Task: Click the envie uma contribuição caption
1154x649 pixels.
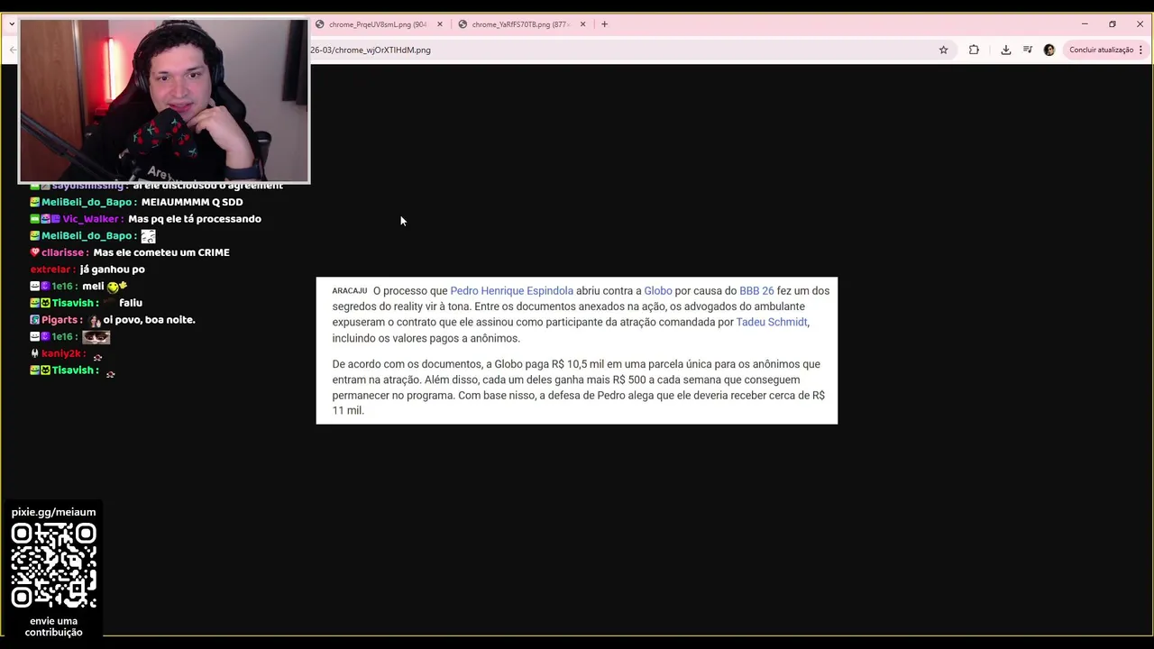Action: [x=54, y=626]
